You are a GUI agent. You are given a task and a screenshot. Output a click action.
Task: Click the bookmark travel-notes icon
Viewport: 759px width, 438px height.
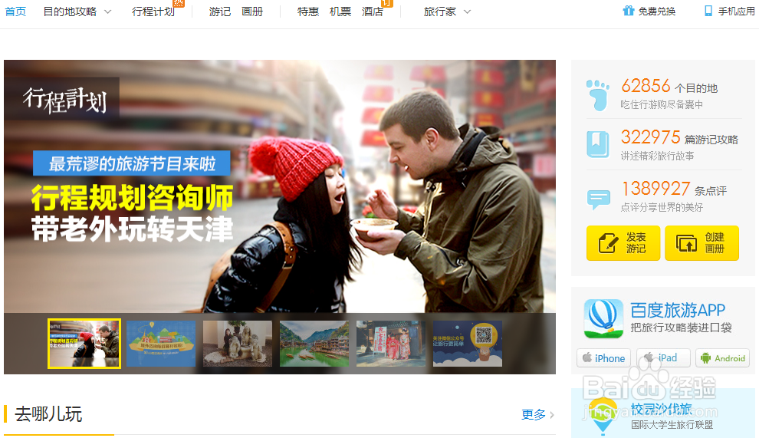click(598, 144)
